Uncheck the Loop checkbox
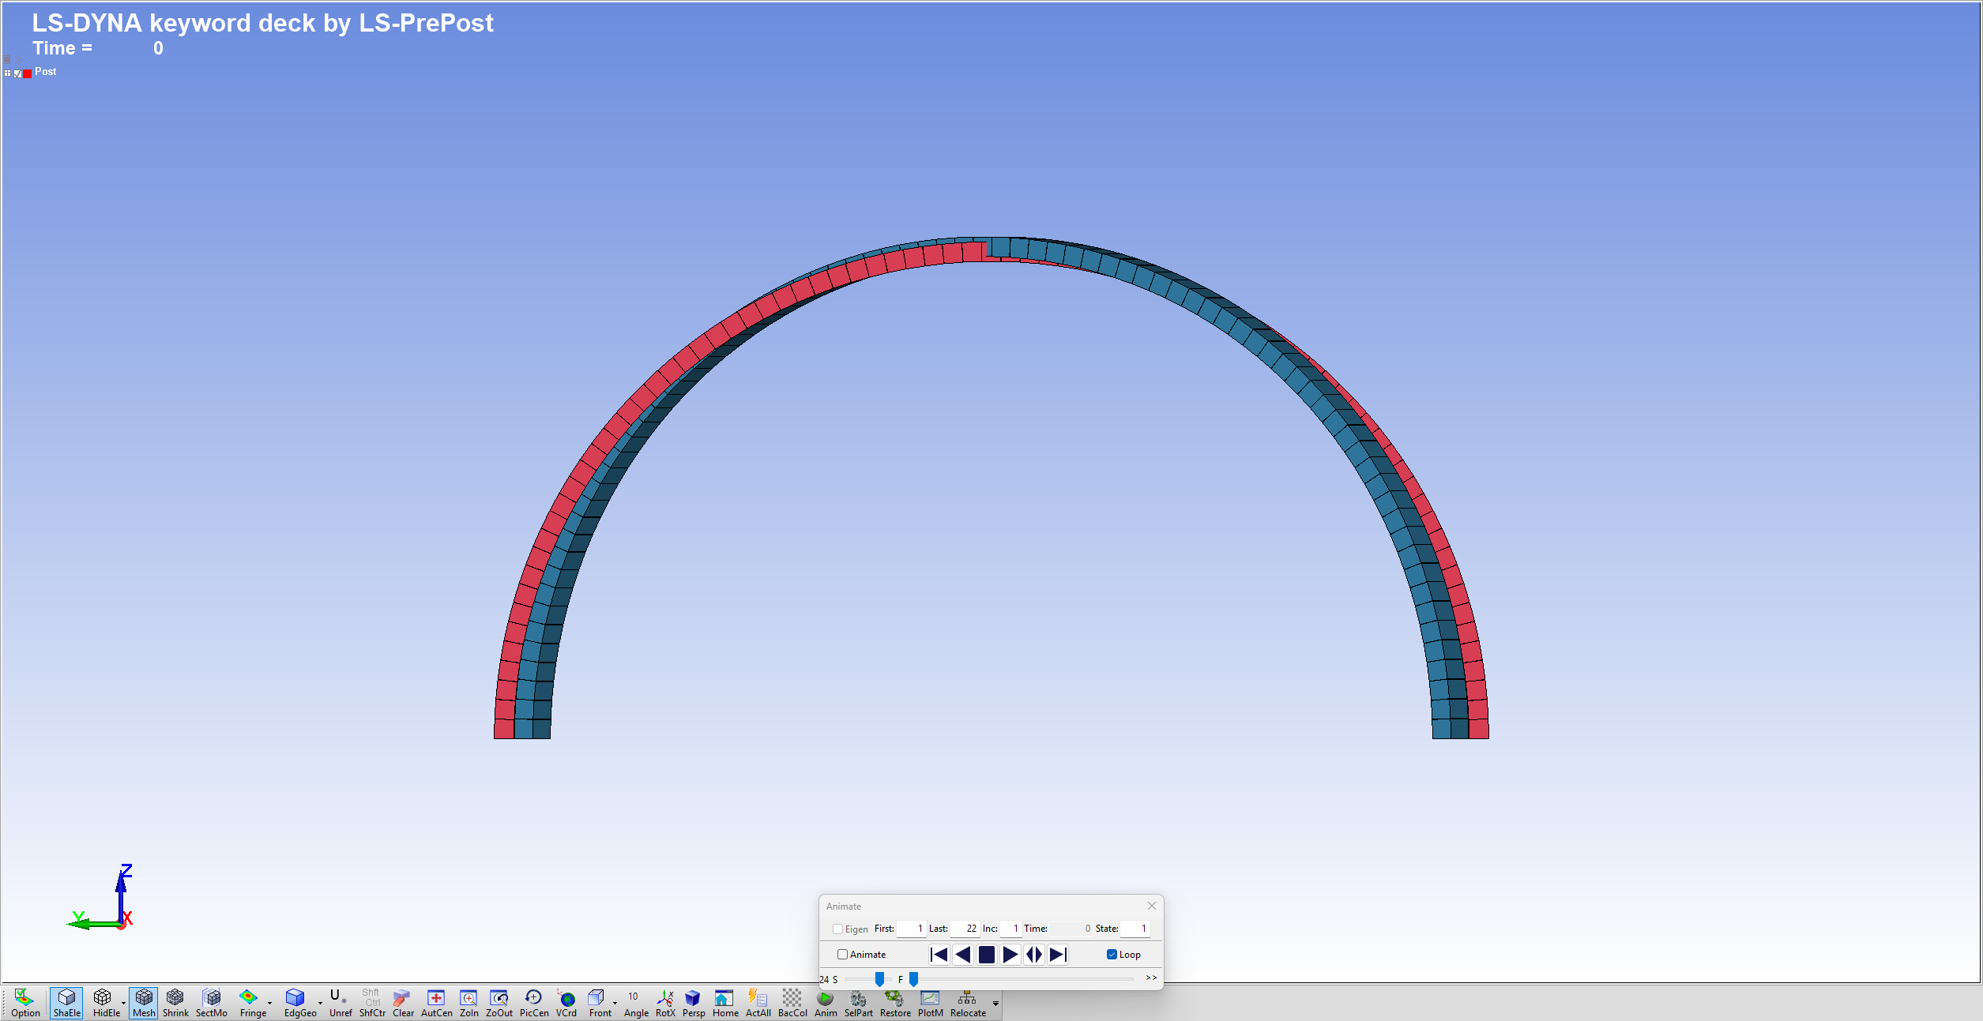 click(1112, 955)
